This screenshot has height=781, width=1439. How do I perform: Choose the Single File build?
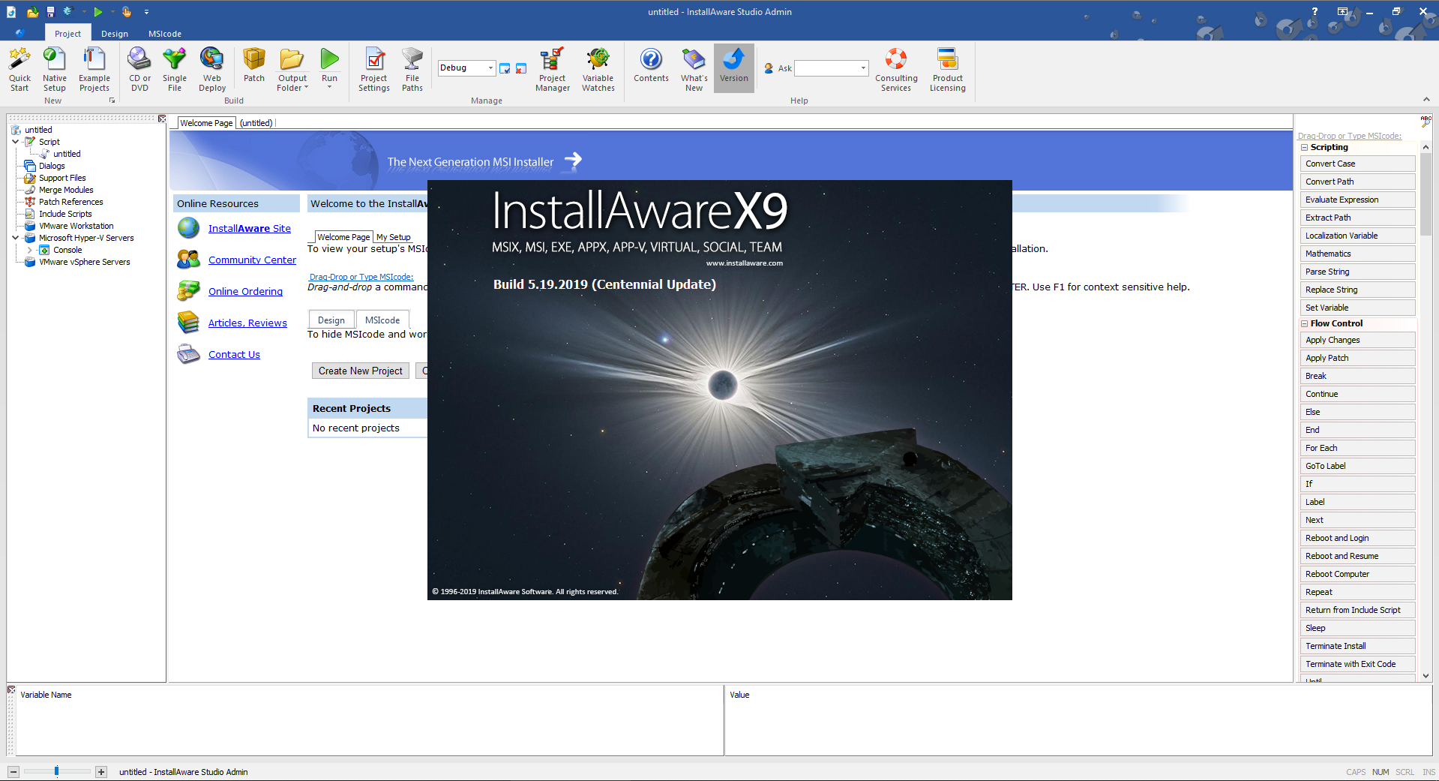pos(175,69)
